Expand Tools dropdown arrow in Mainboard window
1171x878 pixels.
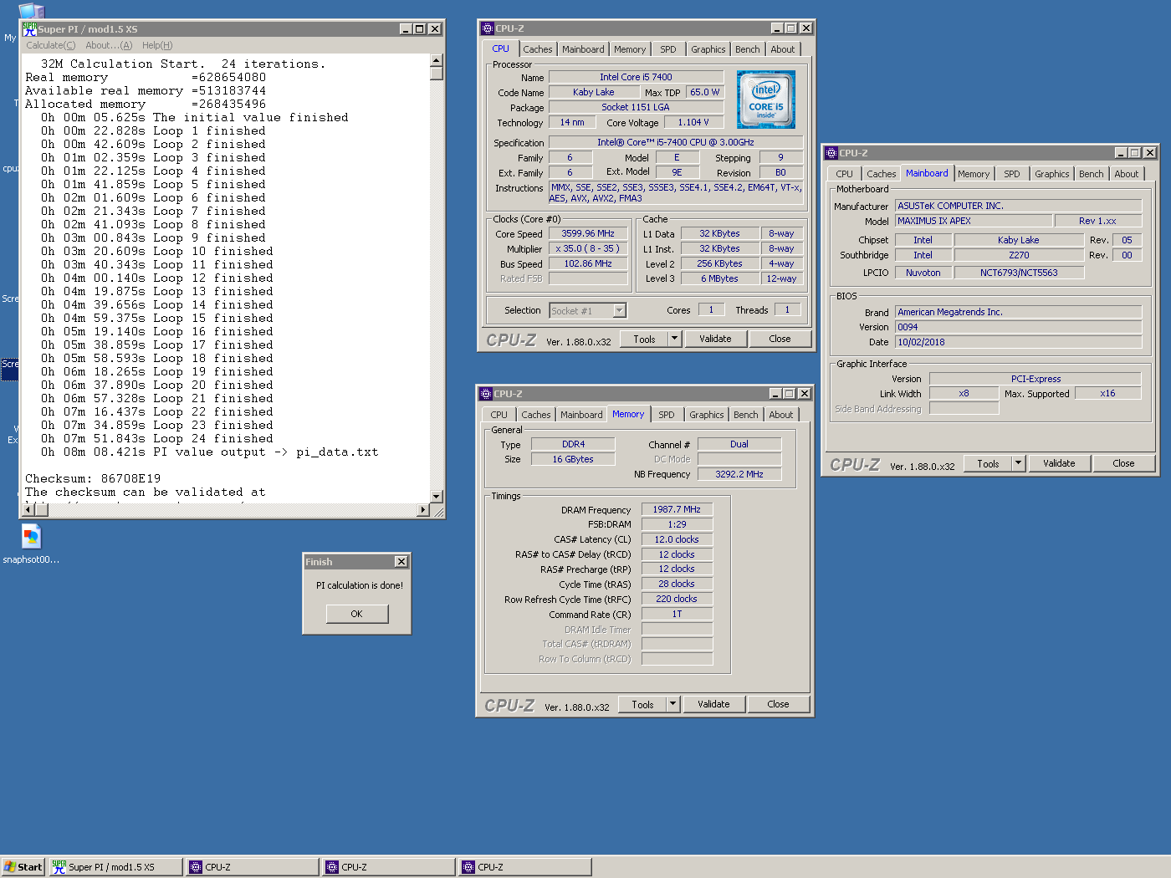tap(1018, 463)
